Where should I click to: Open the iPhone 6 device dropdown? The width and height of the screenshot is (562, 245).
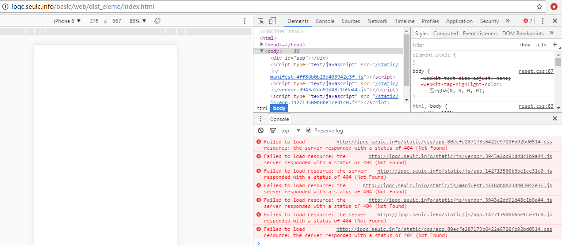click(67, 21)
